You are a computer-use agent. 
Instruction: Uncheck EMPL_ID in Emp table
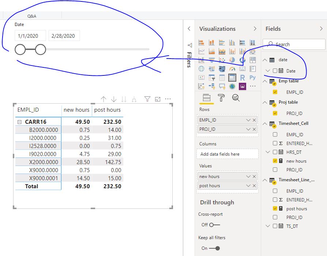click(275, 92)
